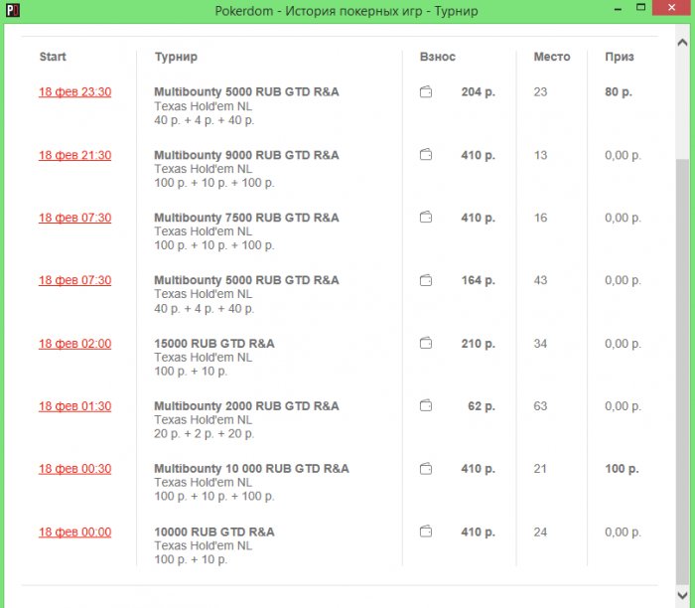
Task: Click wallet icon beside 62 р. buy-in
Action: pyautogui.click(x=426, y=405)
